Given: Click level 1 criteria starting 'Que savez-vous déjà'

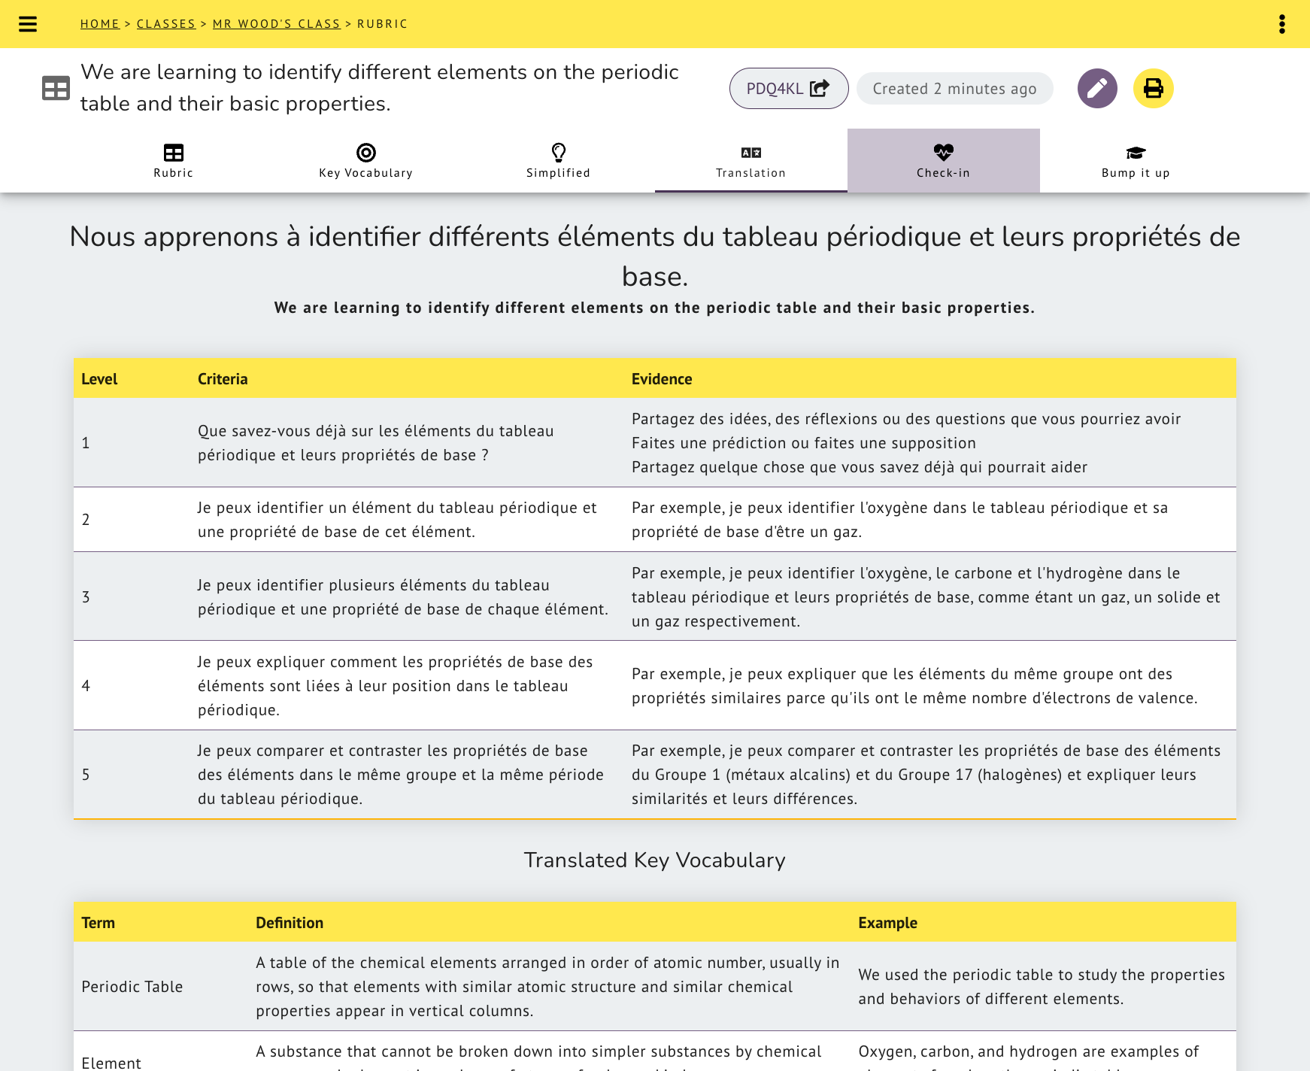Looking at the screenshot, I should pyautogui.click(x=376, y=443).
